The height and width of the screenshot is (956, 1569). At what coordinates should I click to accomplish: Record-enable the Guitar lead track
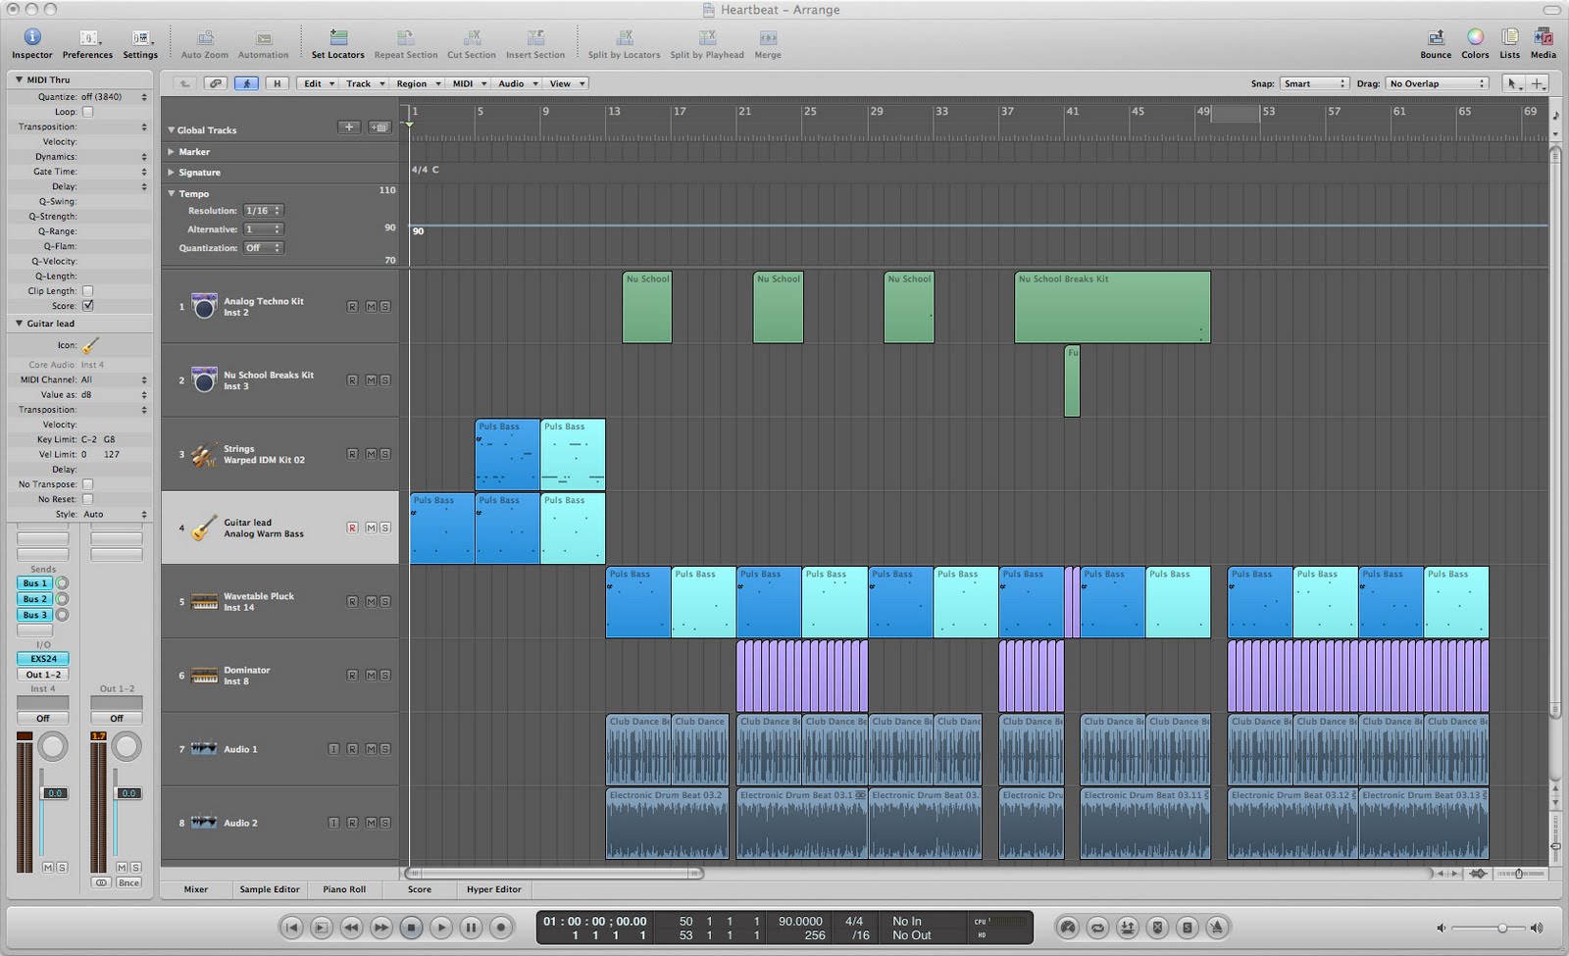pyautogui.click(x=352, y=528)
